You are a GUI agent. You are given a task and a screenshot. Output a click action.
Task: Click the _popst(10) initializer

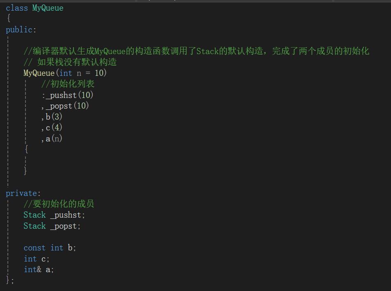(x=67, y=106)
